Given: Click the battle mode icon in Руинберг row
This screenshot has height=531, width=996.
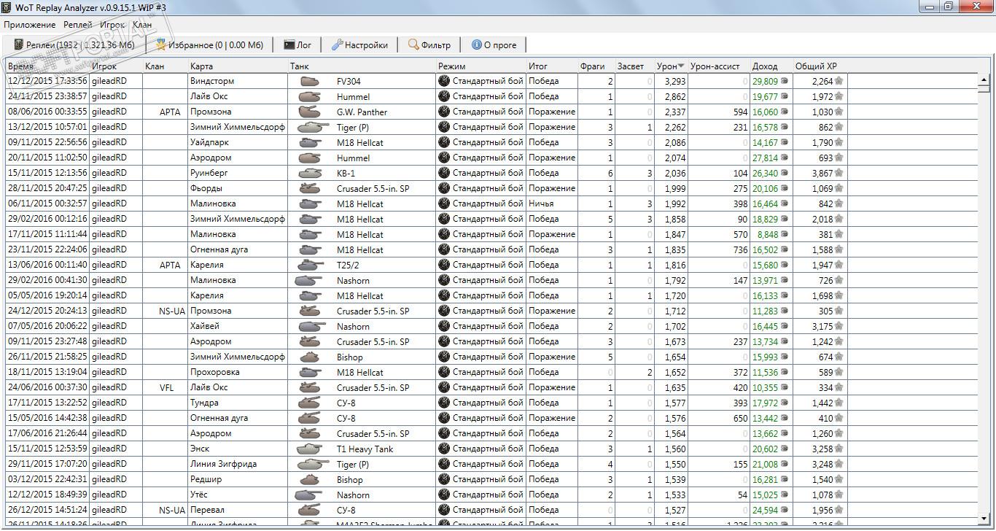Looking at the screenshot, I should click(443, 173).
